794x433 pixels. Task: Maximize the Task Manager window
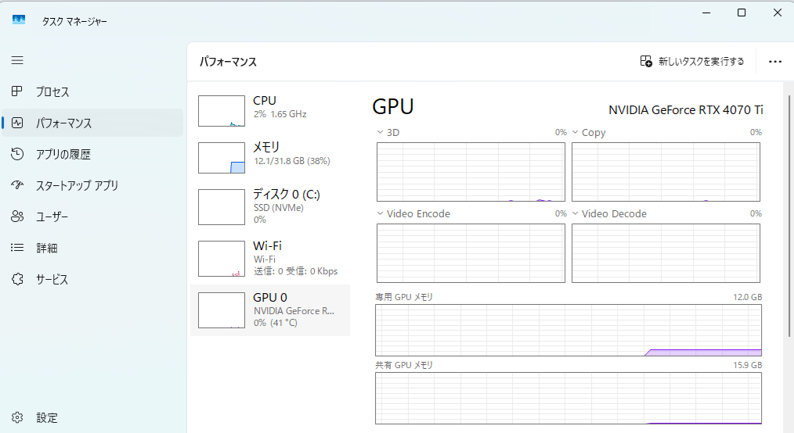point(742,13)
